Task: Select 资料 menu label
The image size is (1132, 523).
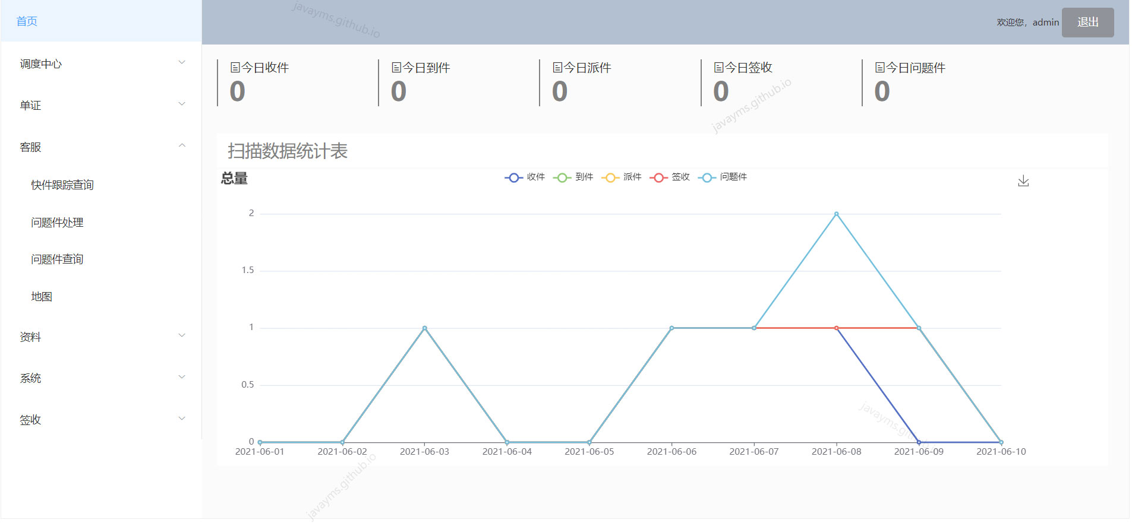Action: coord(30,337)
